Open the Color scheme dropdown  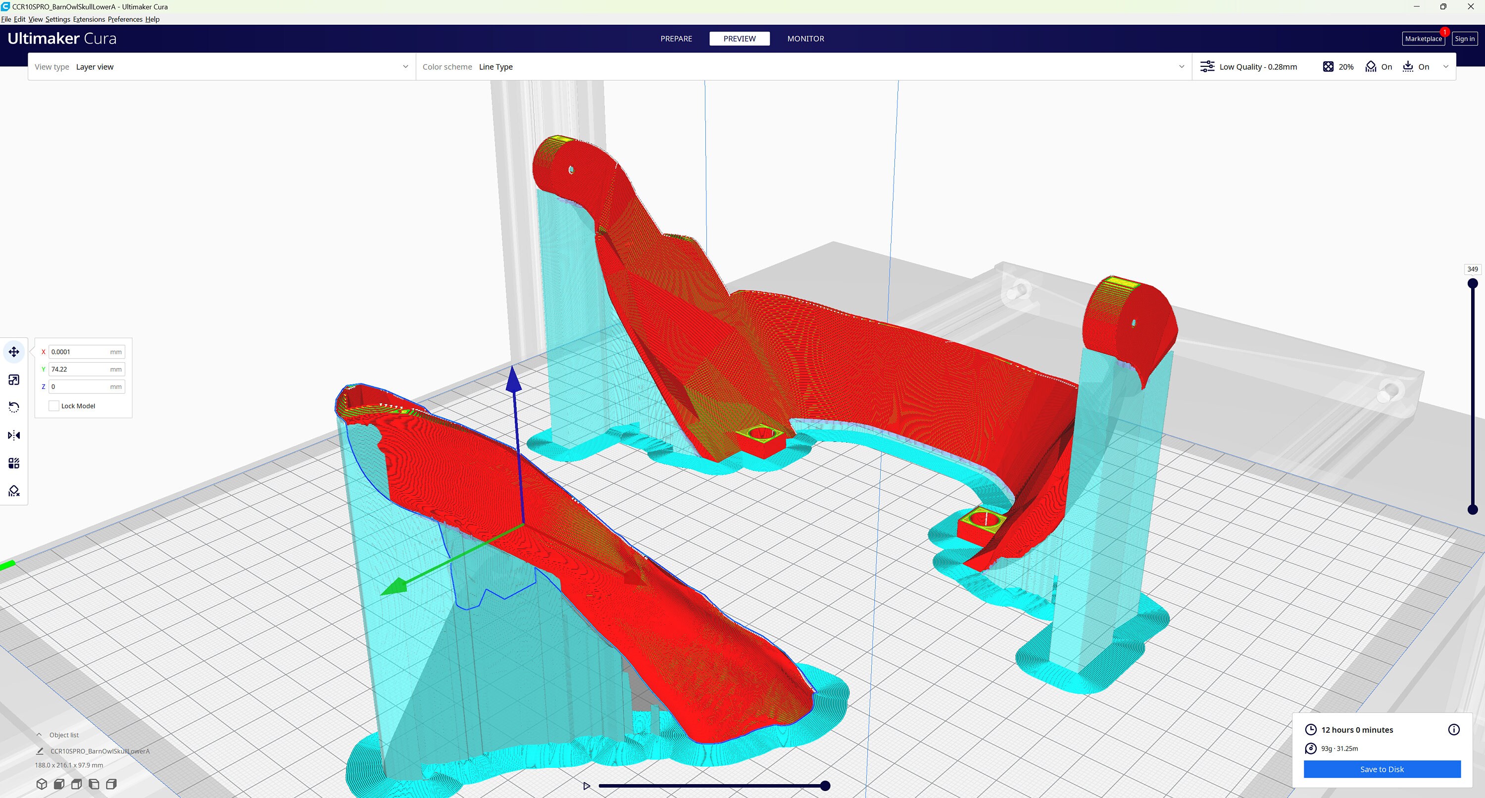click(x=803, y=67)
